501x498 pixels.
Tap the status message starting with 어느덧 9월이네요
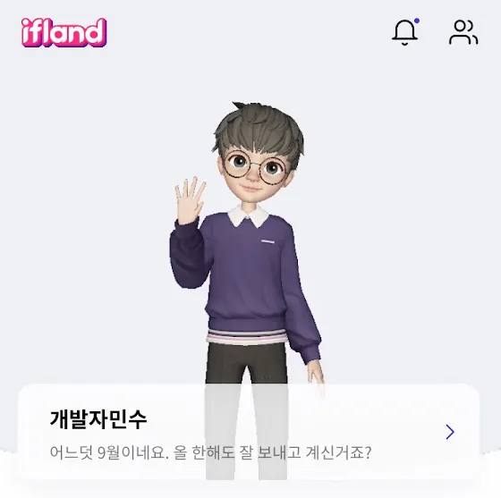(x=210, y=452)
